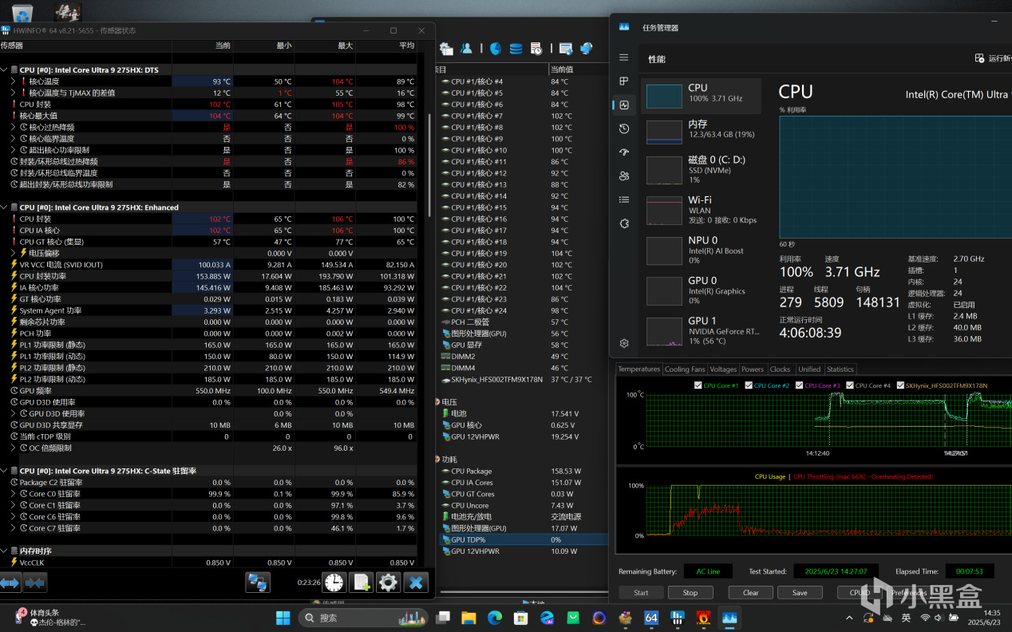Click the HWiNFO log file icon with green plus
Viewport: 1012px width, 632px height.
click(x=361, y=583)
